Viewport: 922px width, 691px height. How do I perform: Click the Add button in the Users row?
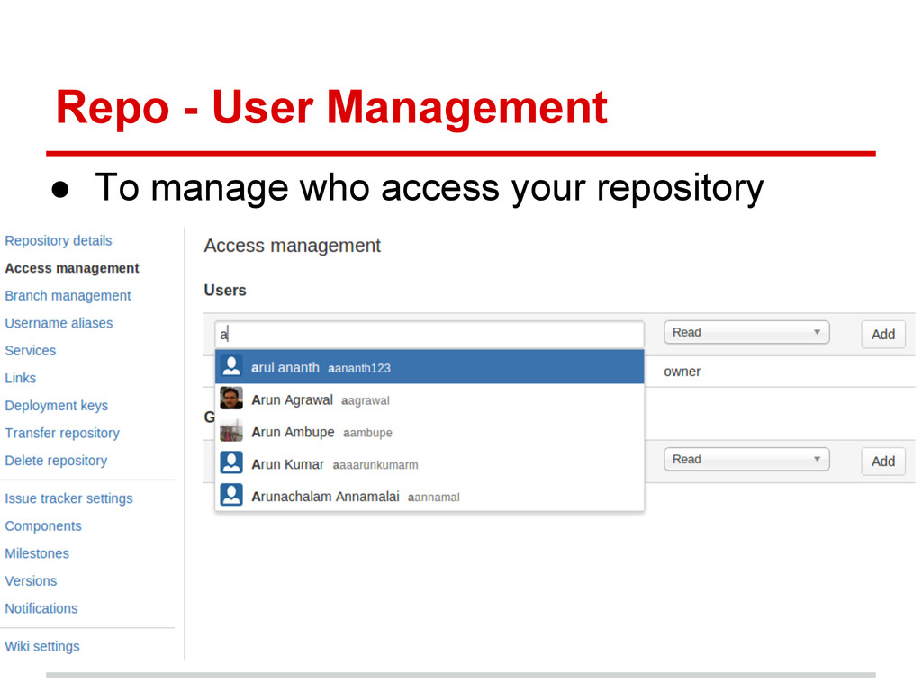[x=882, y=335]
